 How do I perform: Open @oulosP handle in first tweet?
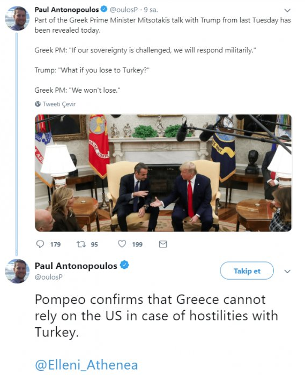point(124,10)
